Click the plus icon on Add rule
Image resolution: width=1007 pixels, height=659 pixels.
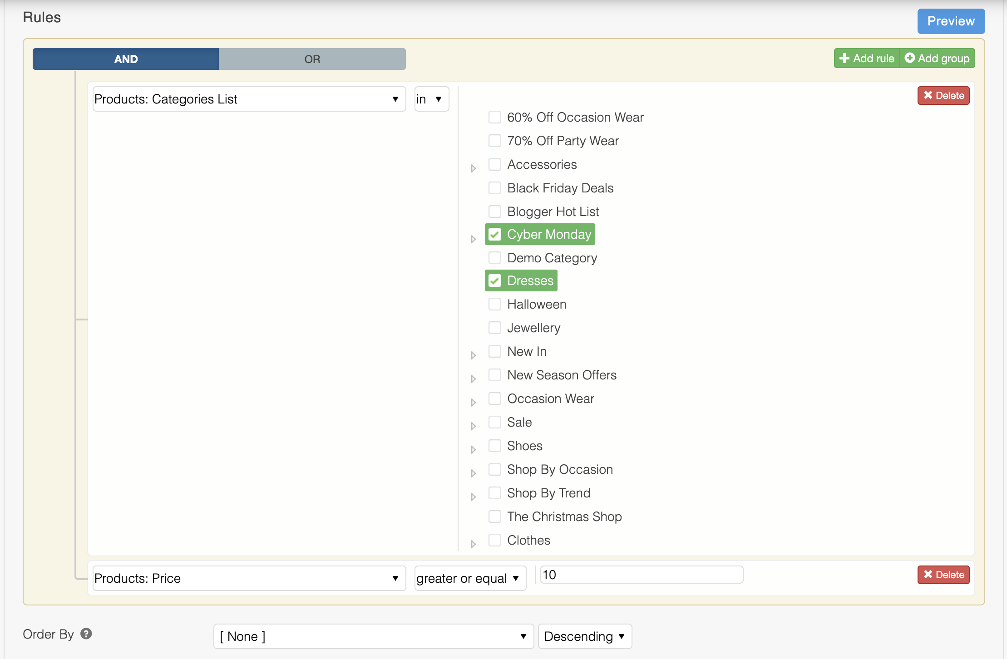844,59
